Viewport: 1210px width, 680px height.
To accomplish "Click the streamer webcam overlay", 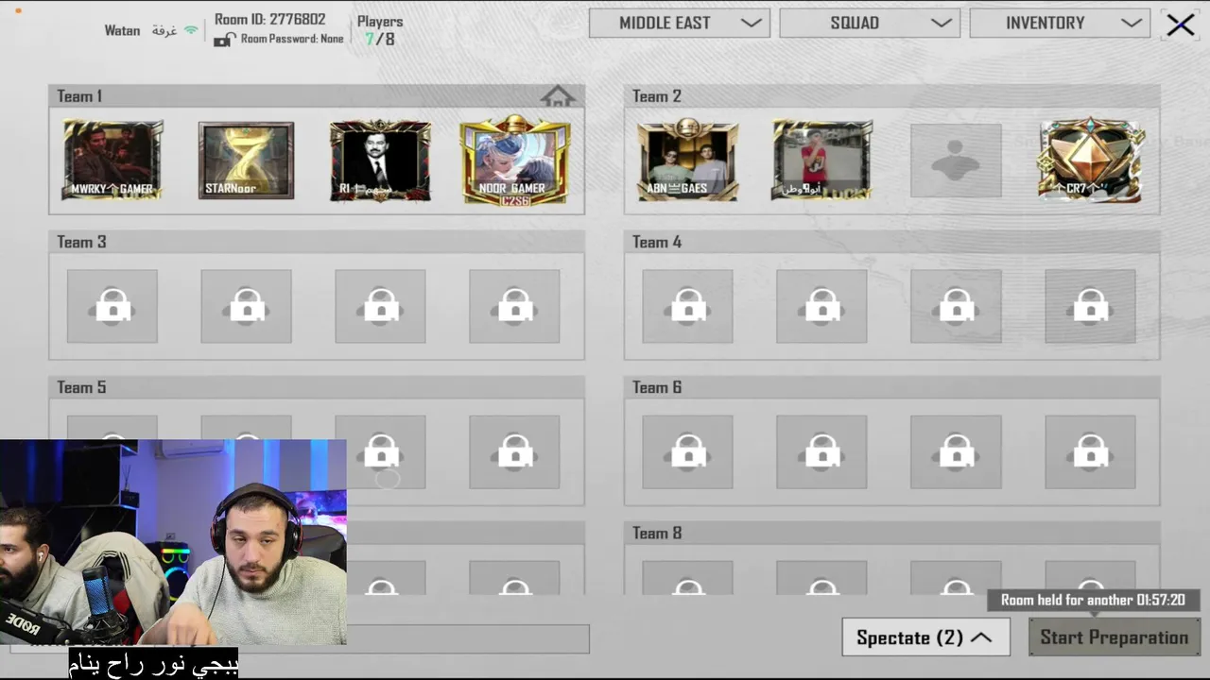I will [x=173, y=542].
